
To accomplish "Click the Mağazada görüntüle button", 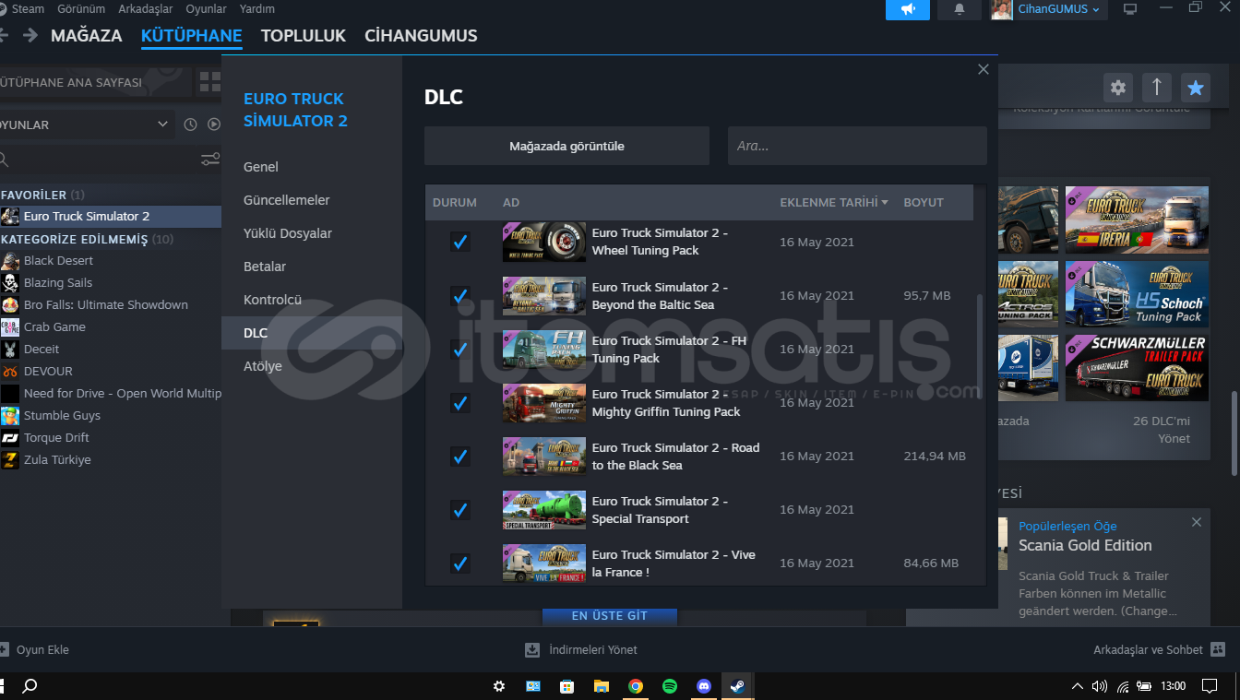I will [566, 146].
